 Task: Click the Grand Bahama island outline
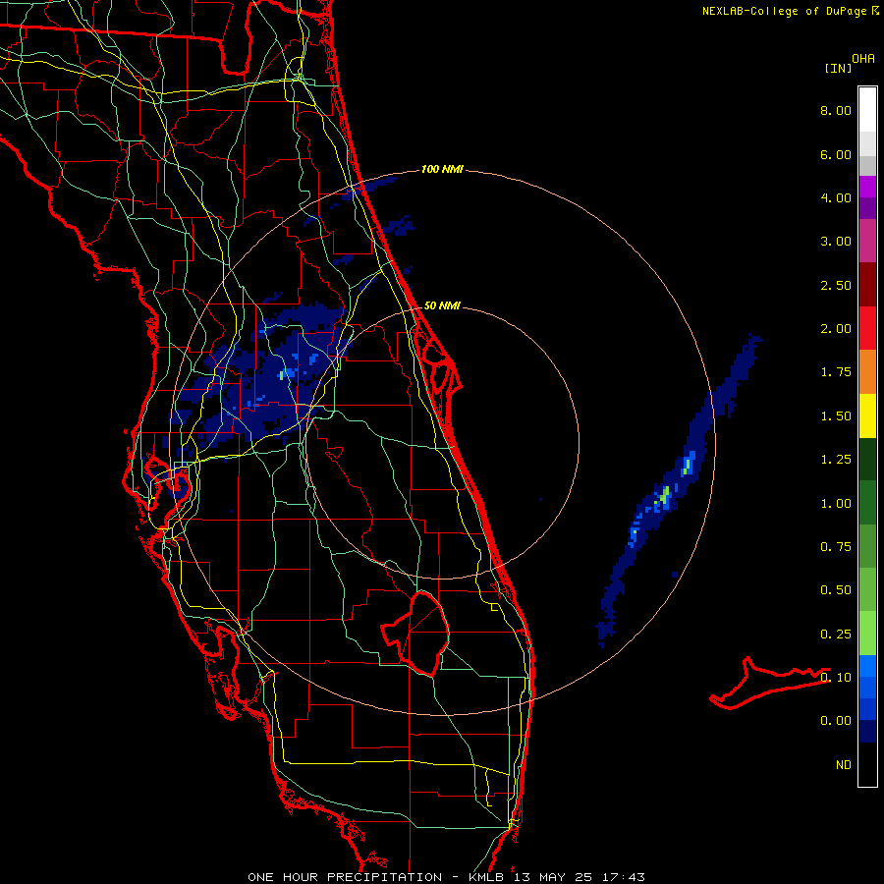[769, 684]
